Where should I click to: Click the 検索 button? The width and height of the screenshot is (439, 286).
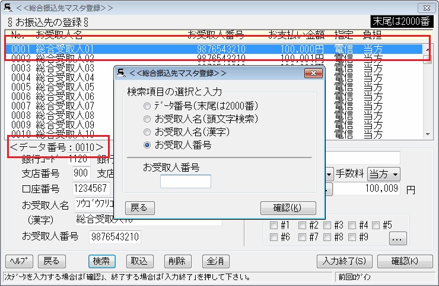click(101, 261)
